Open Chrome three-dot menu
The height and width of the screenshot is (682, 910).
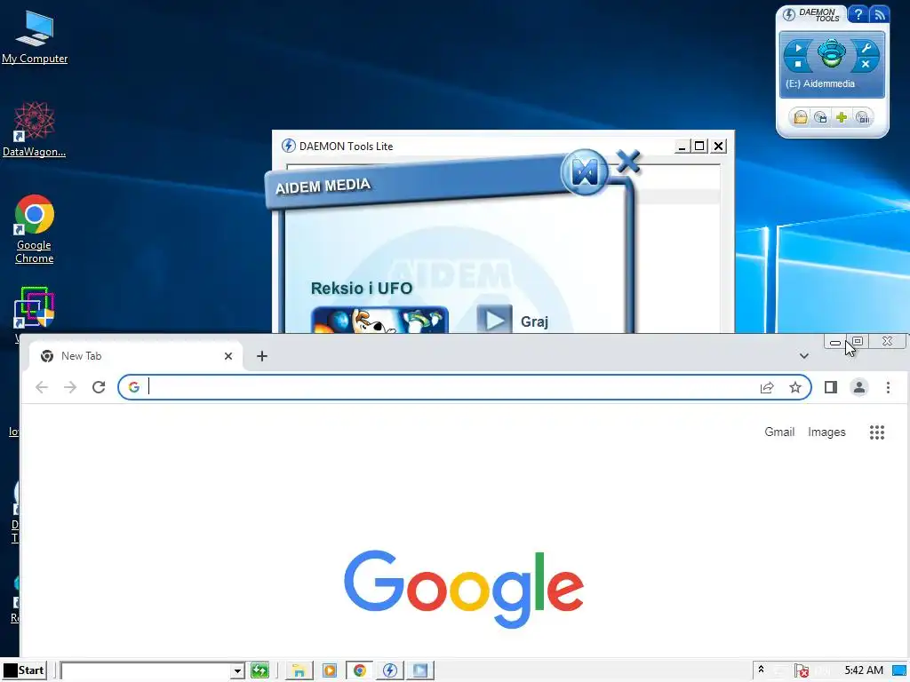click(888, 387)
